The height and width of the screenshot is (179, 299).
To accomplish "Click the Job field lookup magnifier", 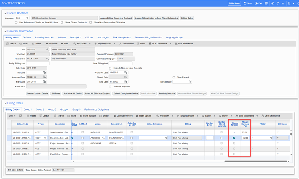I will click(x=47, y=49).
